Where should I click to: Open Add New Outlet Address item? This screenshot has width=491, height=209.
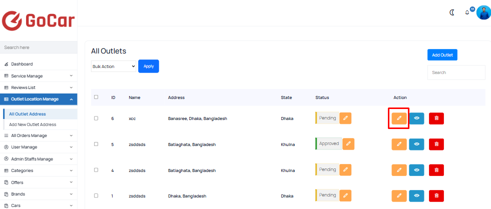point(40,124)
